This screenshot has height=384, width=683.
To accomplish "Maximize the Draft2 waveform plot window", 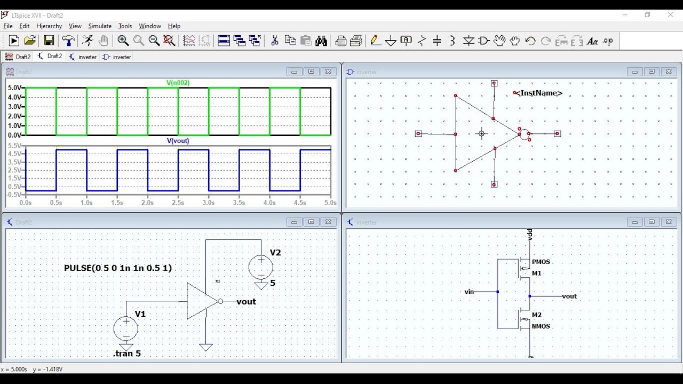I will pos(312,71).
